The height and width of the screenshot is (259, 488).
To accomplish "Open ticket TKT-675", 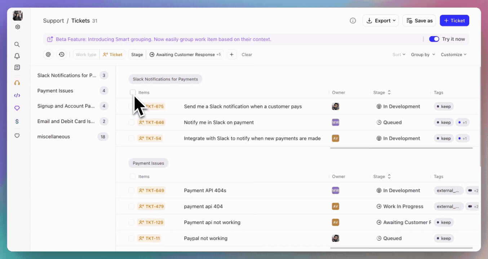I will [151, 106].
